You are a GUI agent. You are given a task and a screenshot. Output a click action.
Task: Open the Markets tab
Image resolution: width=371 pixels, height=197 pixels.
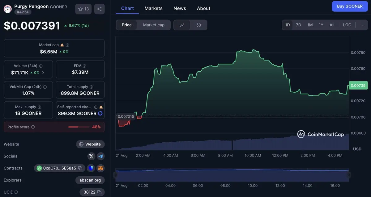tap(153, 8)
